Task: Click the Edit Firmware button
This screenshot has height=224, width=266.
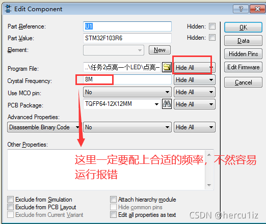Action: 243,67
